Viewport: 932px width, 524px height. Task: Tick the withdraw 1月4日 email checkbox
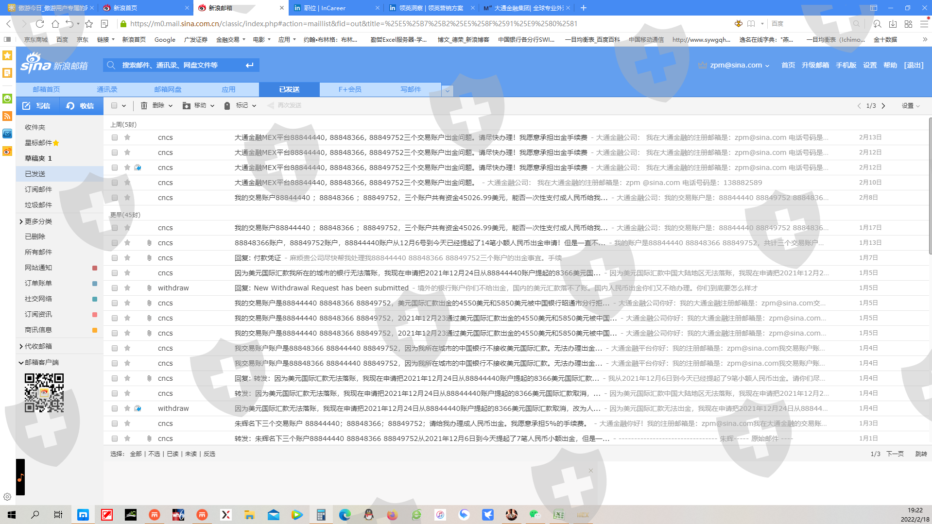coord(115,408)
